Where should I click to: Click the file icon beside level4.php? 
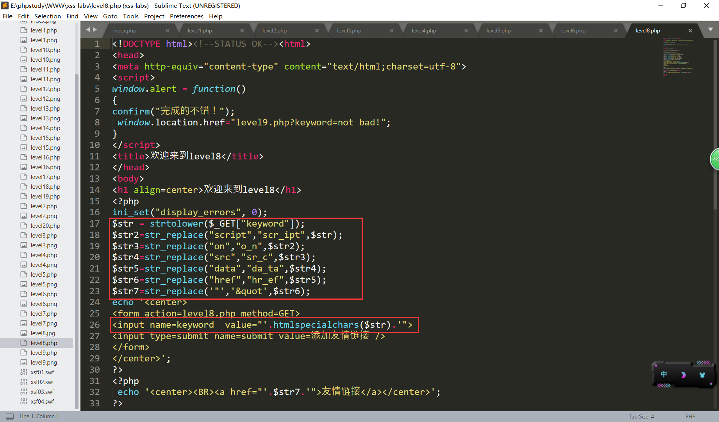24,255
